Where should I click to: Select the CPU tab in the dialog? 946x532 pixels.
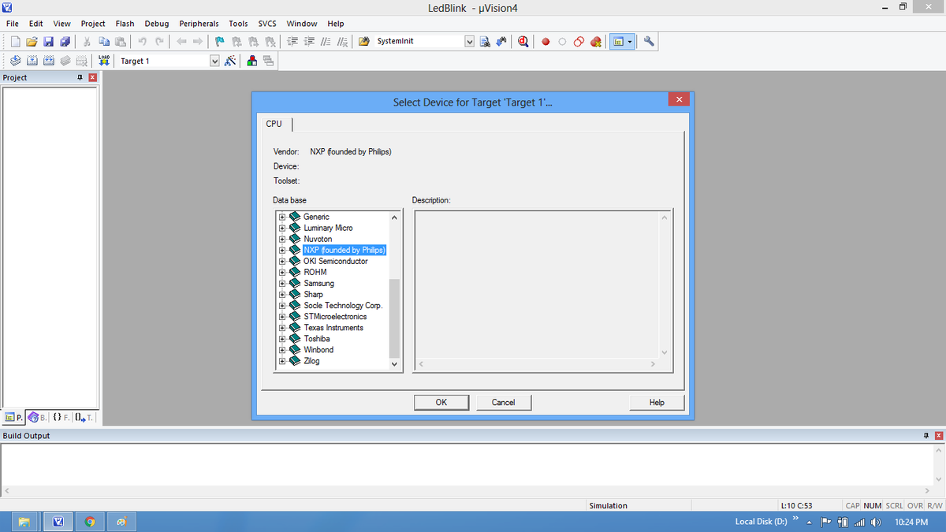tap(274, 124)
